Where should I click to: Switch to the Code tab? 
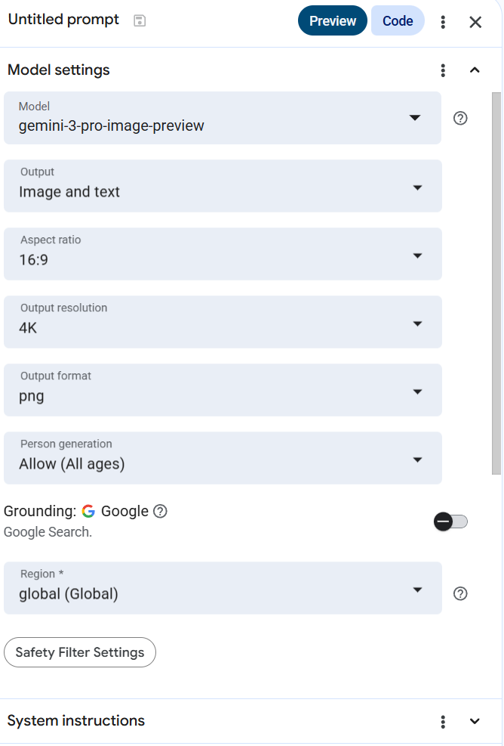398,21
